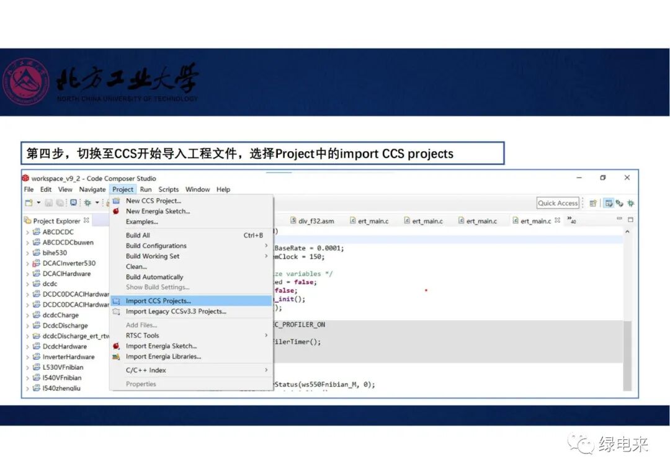Expand the L530VFnibian project node
This screenshot has width=670, height=474.
click(27, 367)
